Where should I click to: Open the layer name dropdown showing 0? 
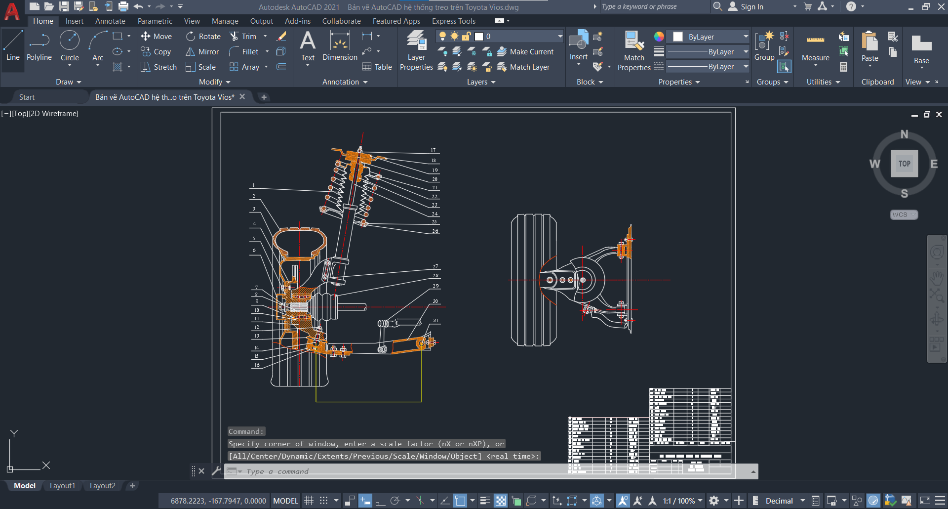click(x=500, y=36)
